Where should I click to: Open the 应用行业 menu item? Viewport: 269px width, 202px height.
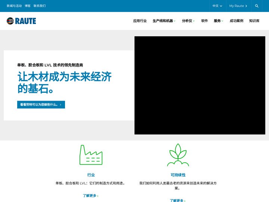[140, 21]
